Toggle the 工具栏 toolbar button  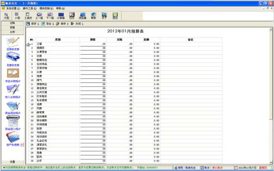coord(28,16)
